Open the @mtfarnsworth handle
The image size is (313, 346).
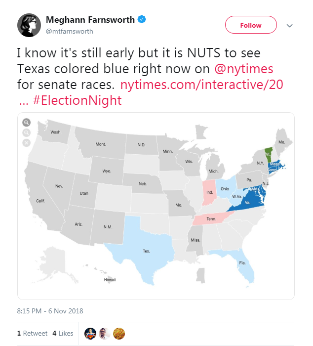70,31
